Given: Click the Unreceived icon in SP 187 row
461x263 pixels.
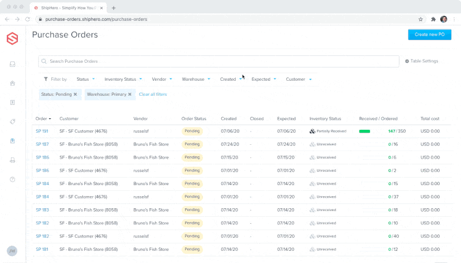Looking at the screenshot, I should [312, 144].
